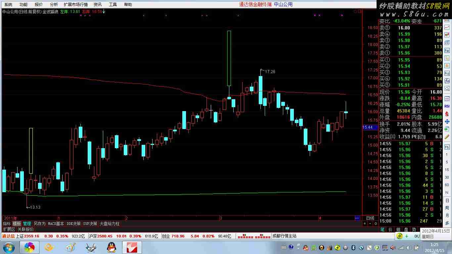Image resolution: width=452 pixels, height=254 pixels.
Task: Select the 15-minute period
Action: tap(447, 170)
